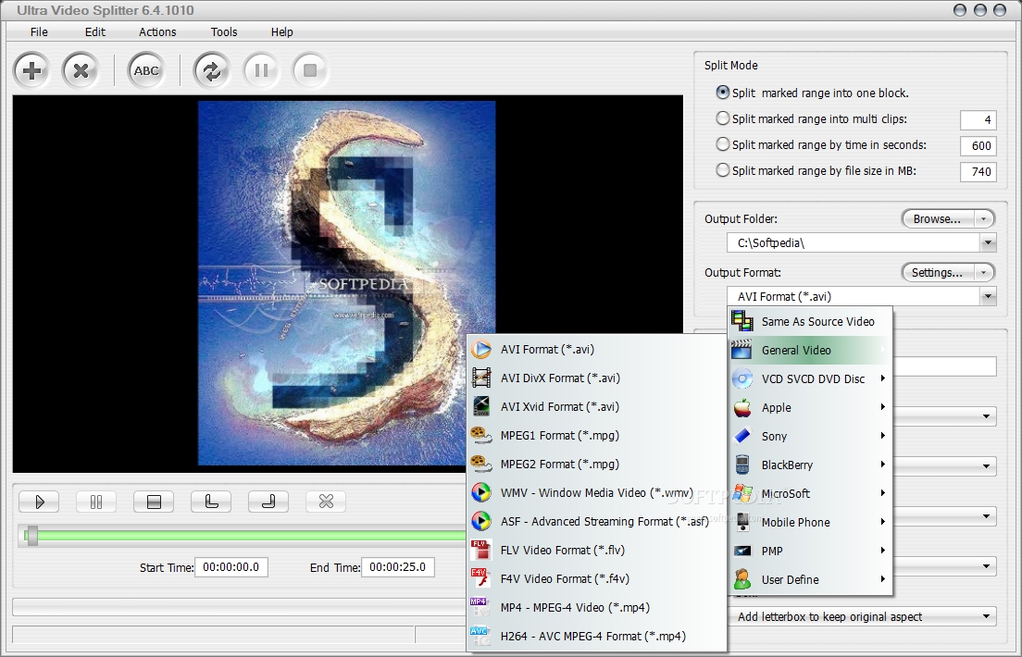Choose AVI DivX Format
The width and height of the screenshot is (1022, 657).
(x=596, y=378)
